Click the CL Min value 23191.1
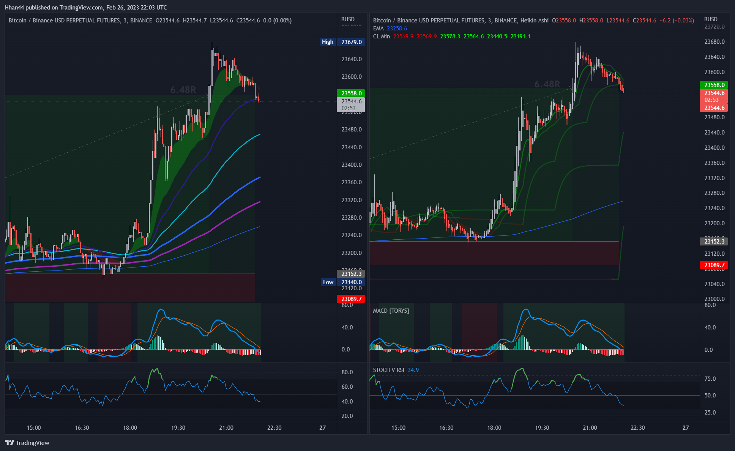The image size is (735, 451). [x=520, y=36]
